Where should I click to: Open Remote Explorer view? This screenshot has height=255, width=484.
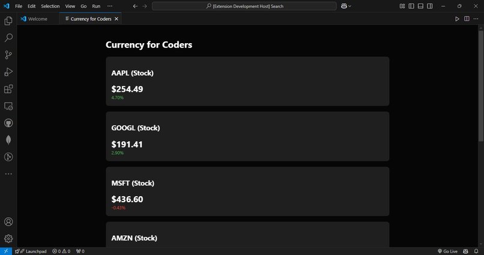(8, 106)
